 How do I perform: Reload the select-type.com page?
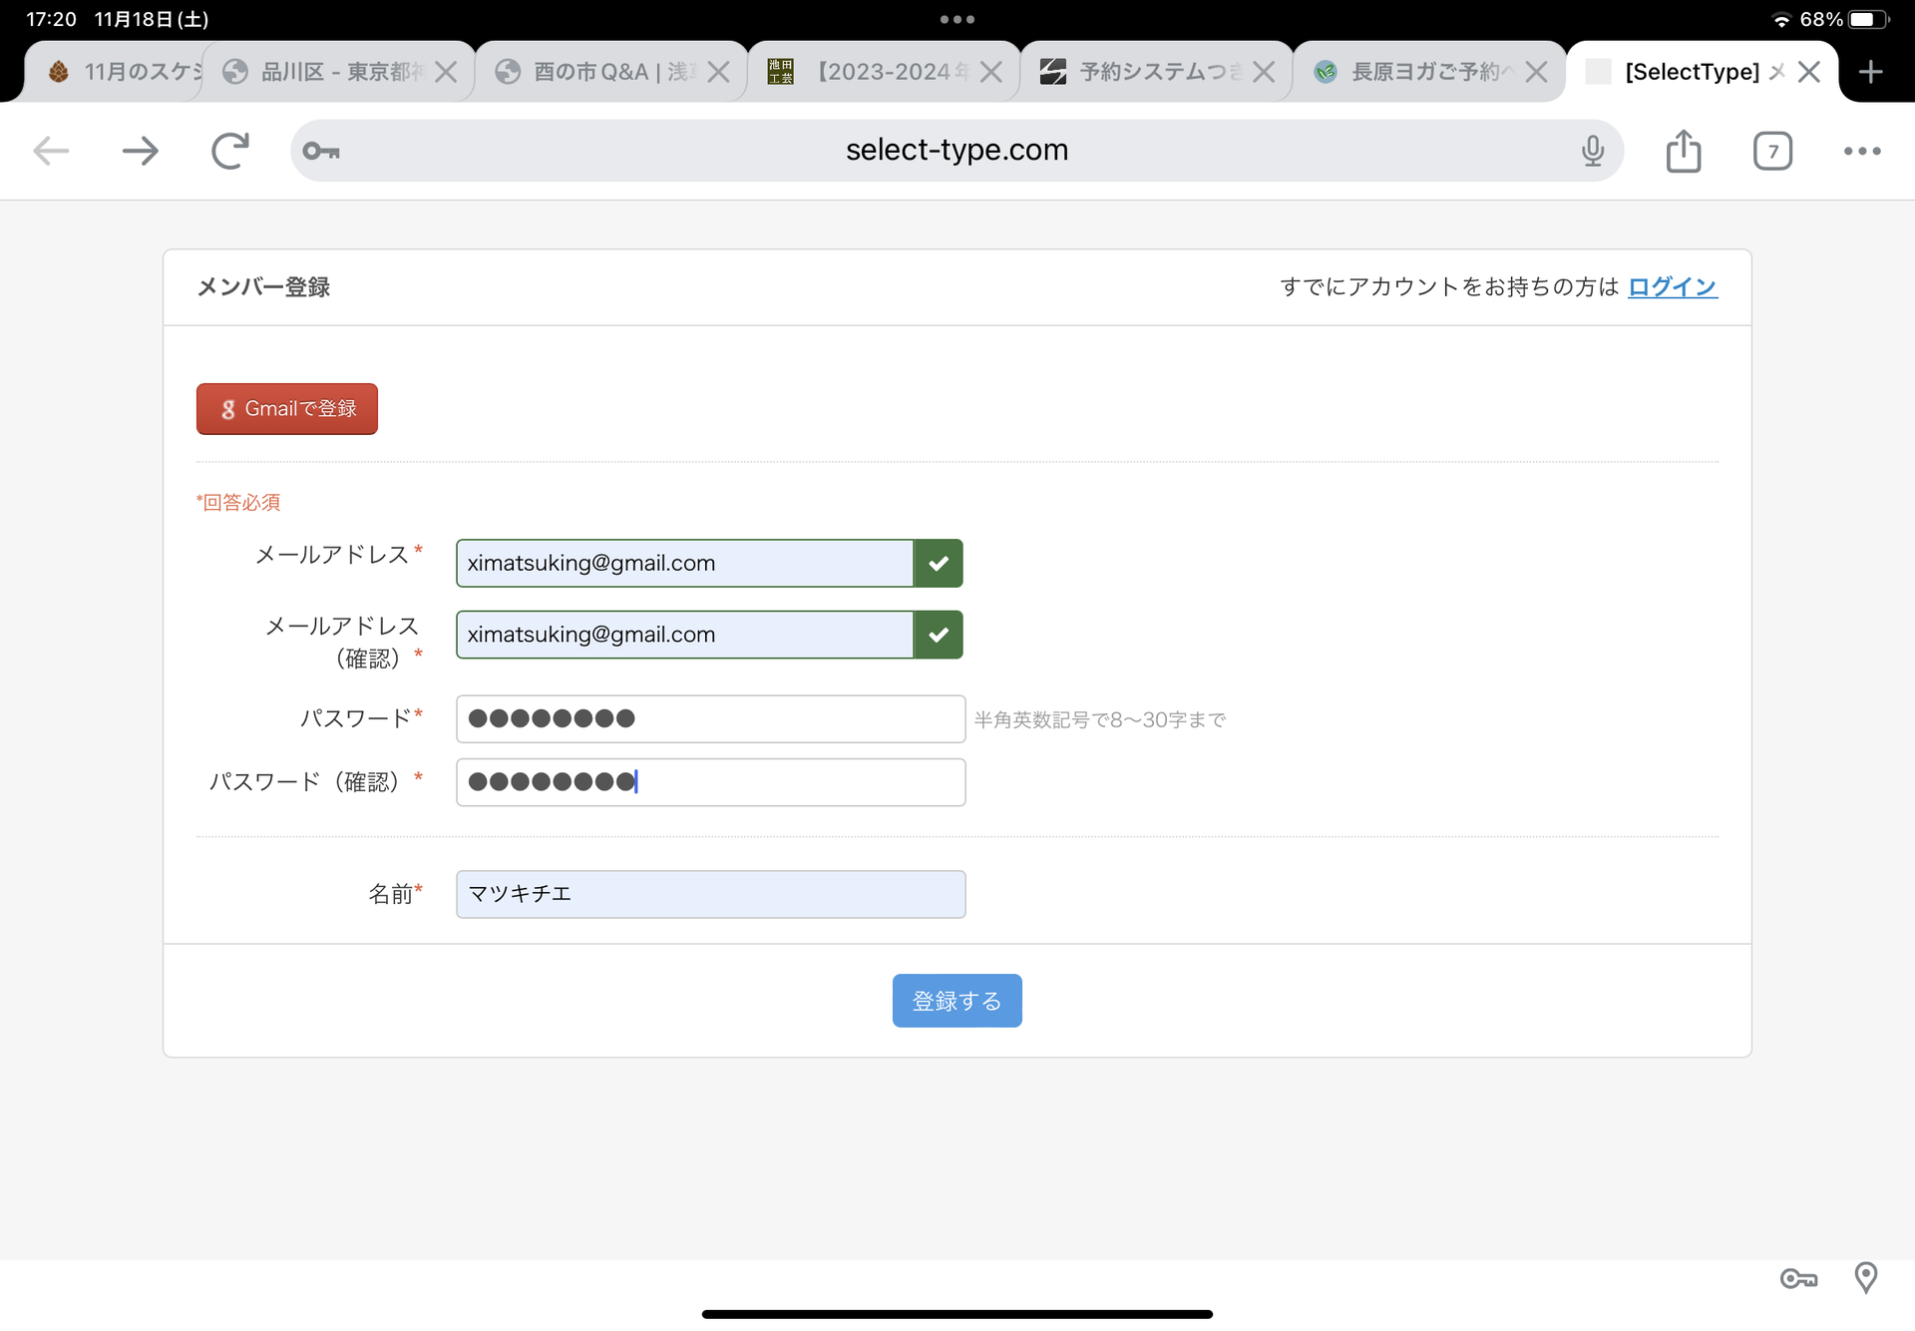pos(229,151)
